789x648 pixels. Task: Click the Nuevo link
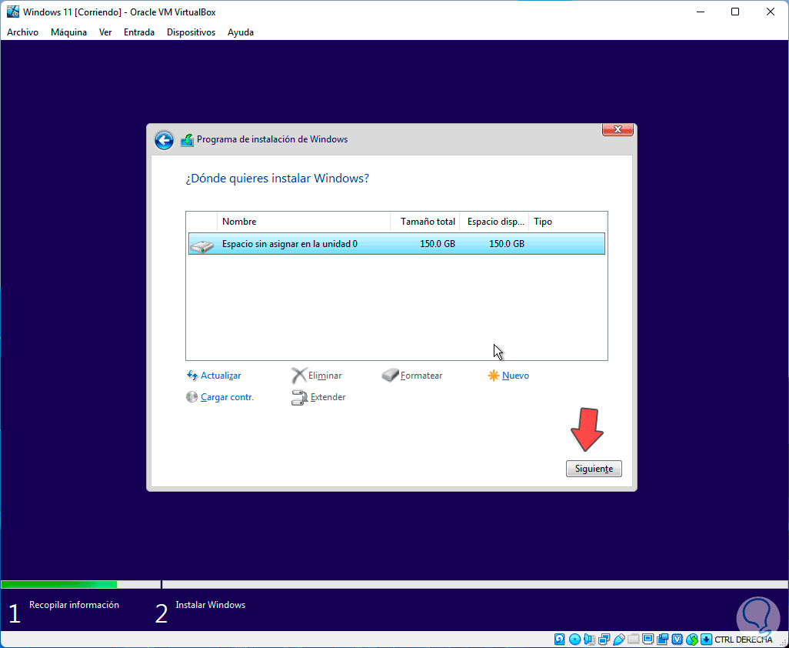515,376
